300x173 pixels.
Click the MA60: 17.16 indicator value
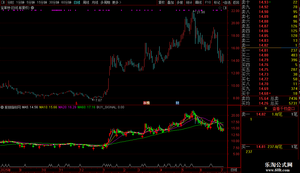[x=86, y=107]
